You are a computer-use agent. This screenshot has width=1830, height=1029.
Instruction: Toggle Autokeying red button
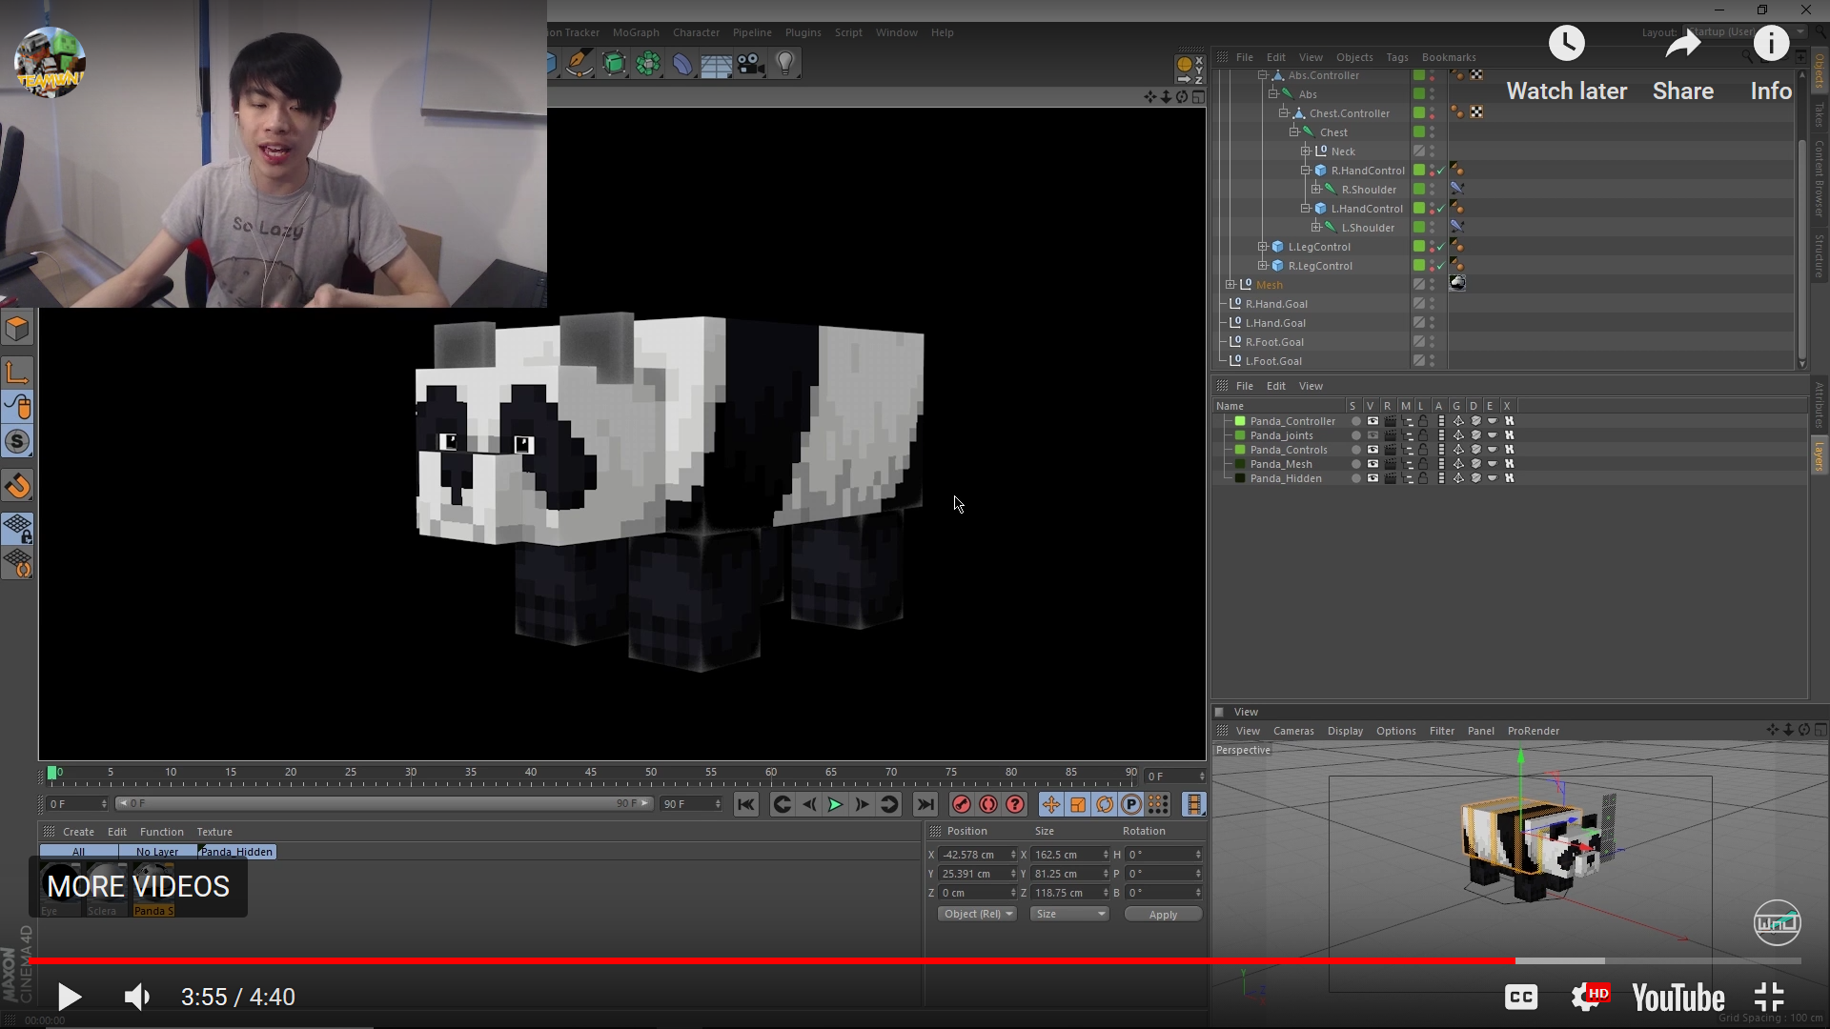(x=988, y=805)
